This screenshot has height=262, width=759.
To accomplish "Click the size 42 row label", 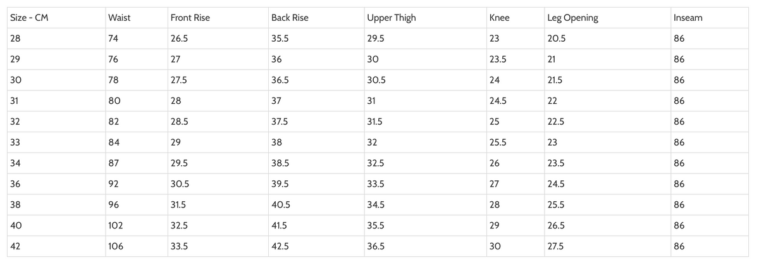I will click(x=16, y=247).
